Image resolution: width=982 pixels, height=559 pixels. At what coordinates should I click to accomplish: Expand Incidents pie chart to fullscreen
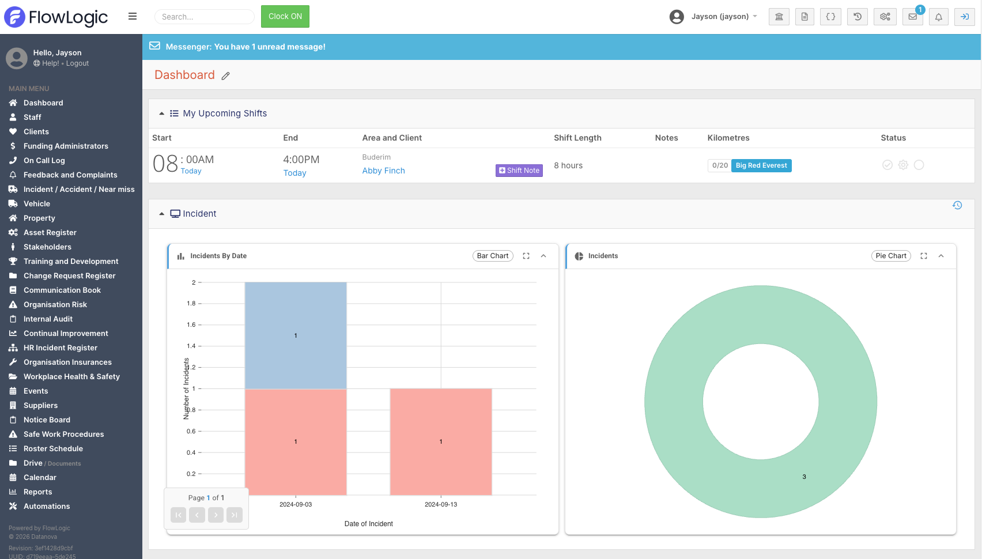click(x=924, y=256)
